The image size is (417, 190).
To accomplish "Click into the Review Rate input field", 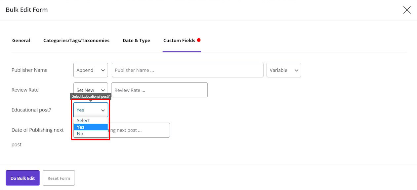I will (159, 90).
